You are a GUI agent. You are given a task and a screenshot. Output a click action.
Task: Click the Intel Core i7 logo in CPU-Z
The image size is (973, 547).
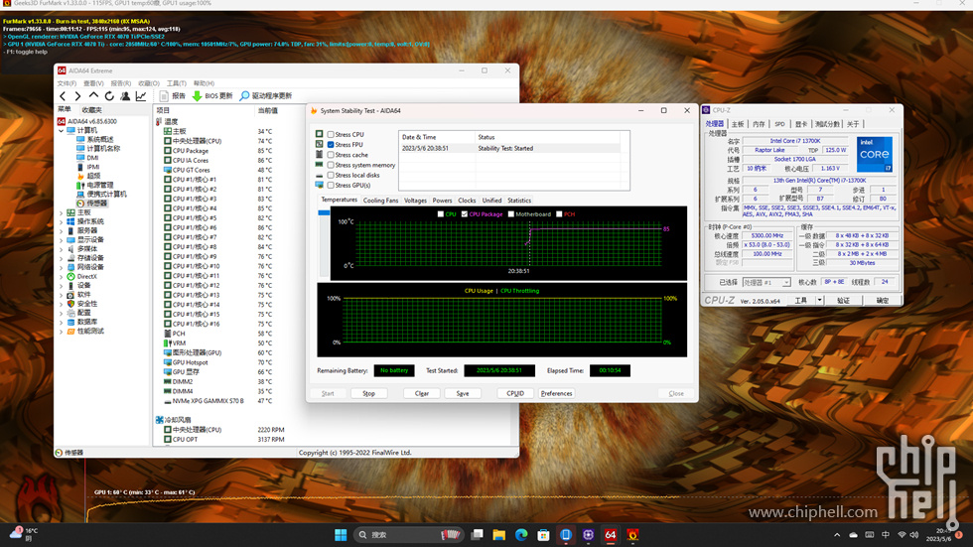coord(875,155)
